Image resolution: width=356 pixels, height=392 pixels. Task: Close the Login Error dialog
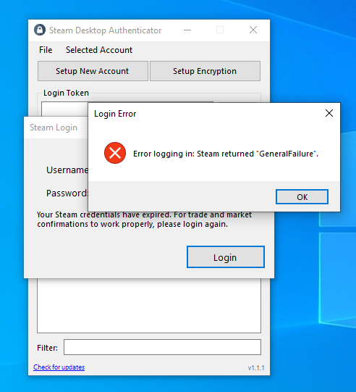coord(329,113)
